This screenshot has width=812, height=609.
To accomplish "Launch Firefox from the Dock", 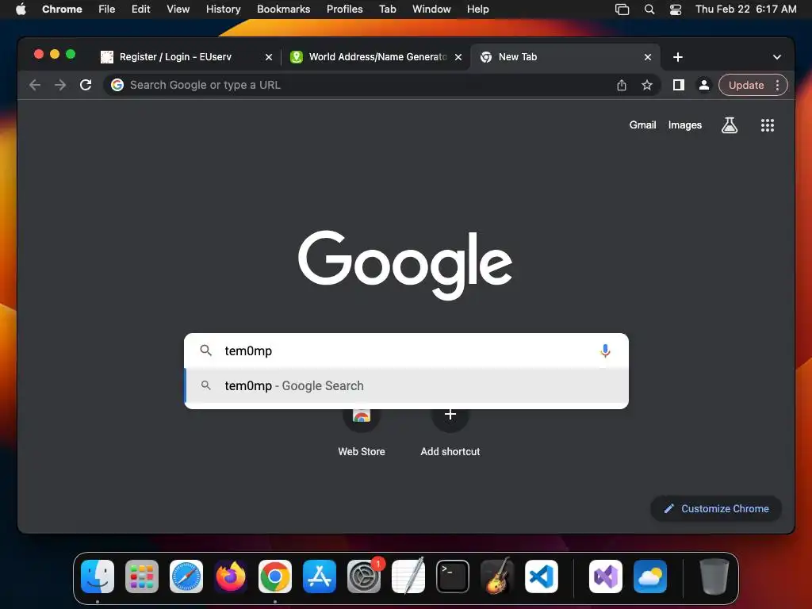I will point(231,576).
